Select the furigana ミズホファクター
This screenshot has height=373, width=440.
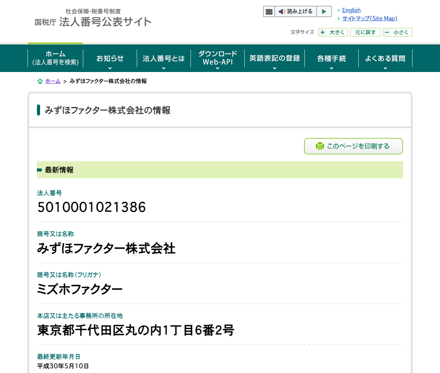point(80,289)
